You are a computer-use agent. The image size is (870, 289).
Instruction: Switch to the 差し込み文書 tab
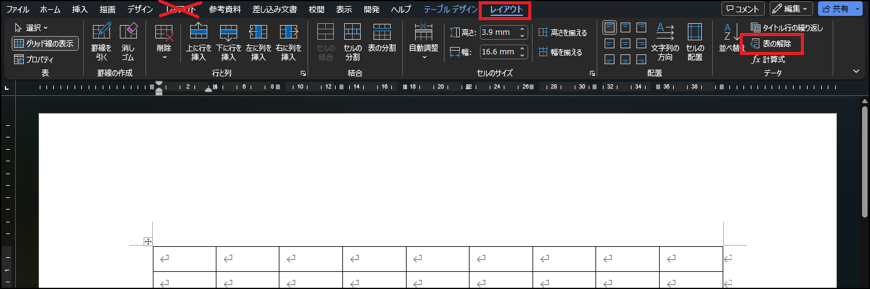275,9
